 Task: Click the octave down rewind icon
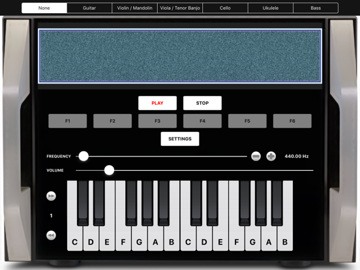tap(51, 235)
